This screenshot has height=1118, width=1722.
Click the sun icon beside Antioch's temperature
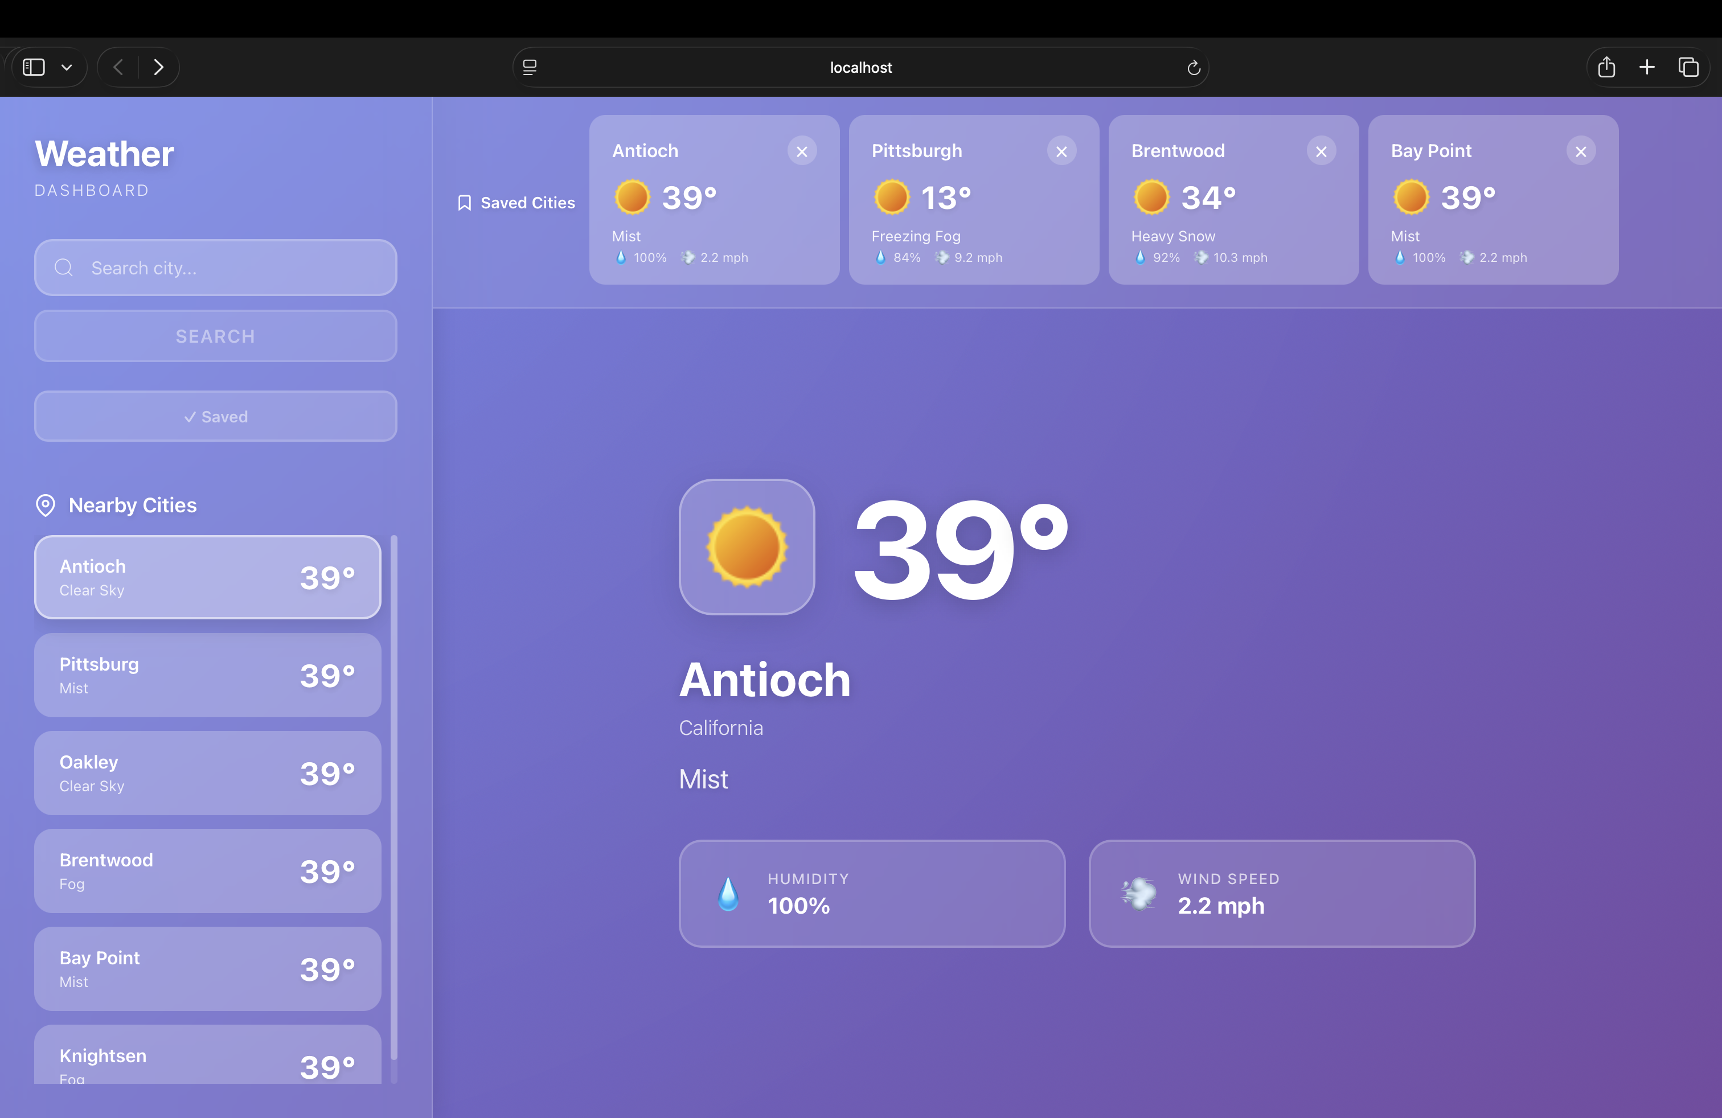pyautogui.click(x=632, y=196)
